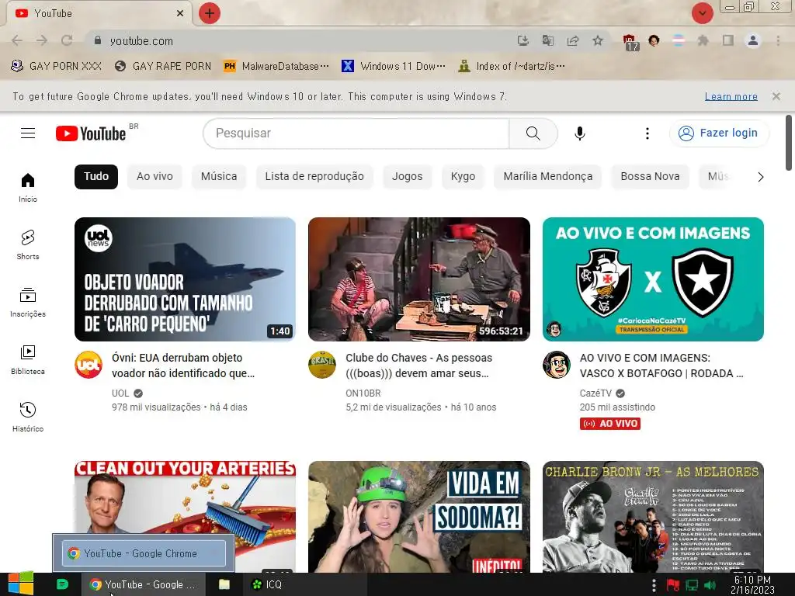Screen dimensions: 795x596
Task: Click the CazéTV channel name
Action: point(595,393)
